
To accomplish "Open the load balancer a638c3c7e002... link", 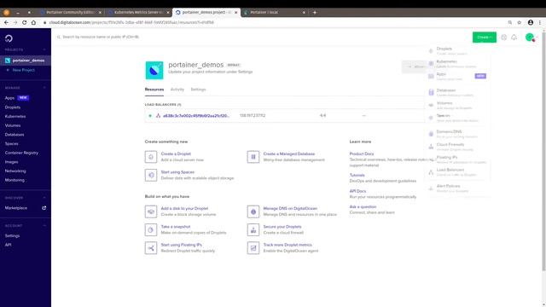I will point(196,116).
